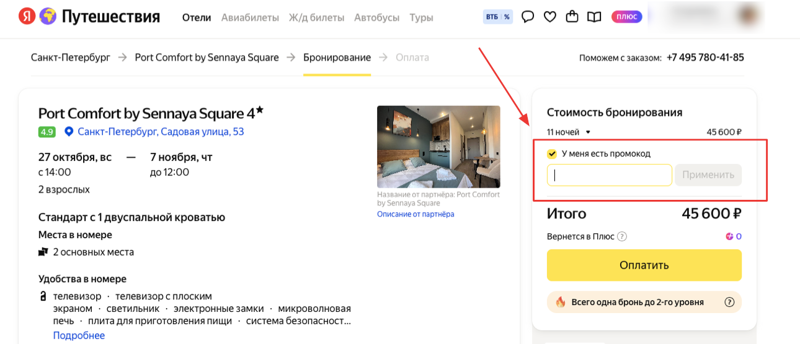This screenshot has width=800, height=344.
Task: Click the question icon on the Всего одна бронь banner
Action: (x=729, y=302)
